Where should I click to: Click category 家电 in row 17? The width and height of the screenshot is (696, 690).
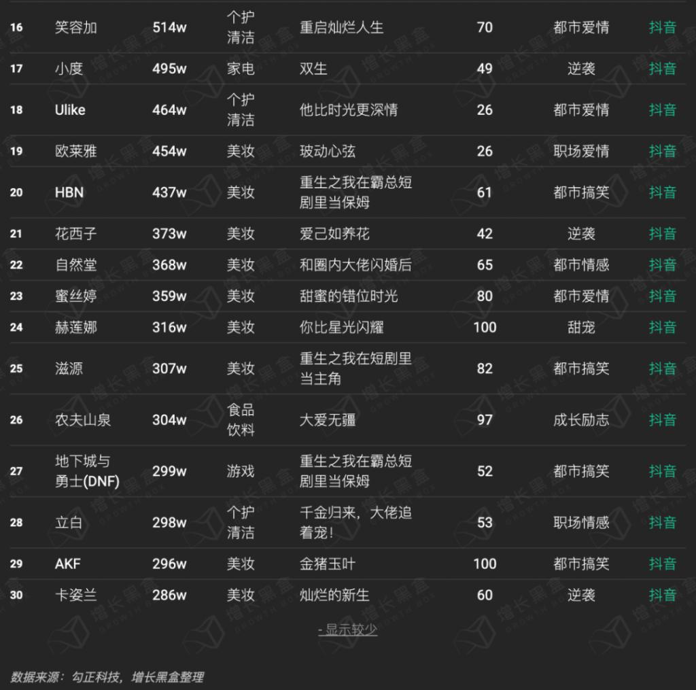click(x=241, y=69)
